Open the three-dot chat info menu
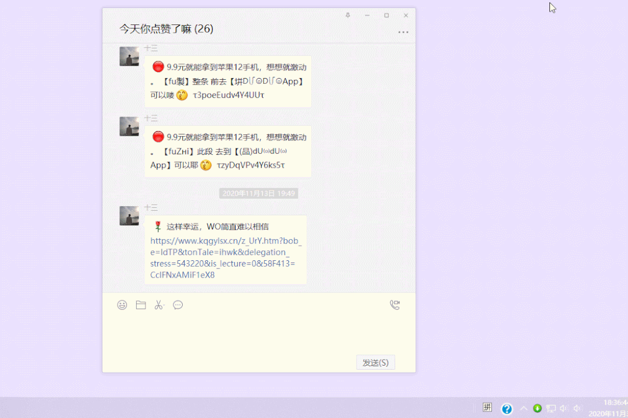 403,32
